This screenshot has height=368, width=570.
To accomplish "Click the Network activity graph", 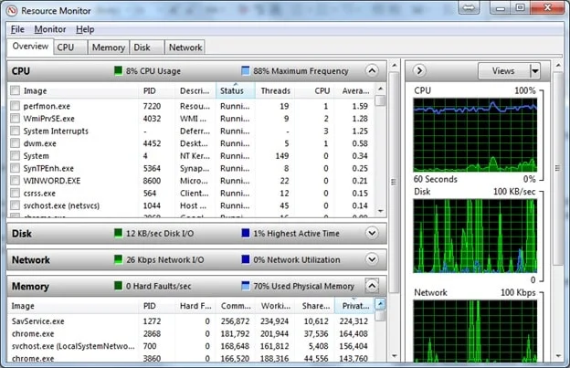I will tap(475, 331).
